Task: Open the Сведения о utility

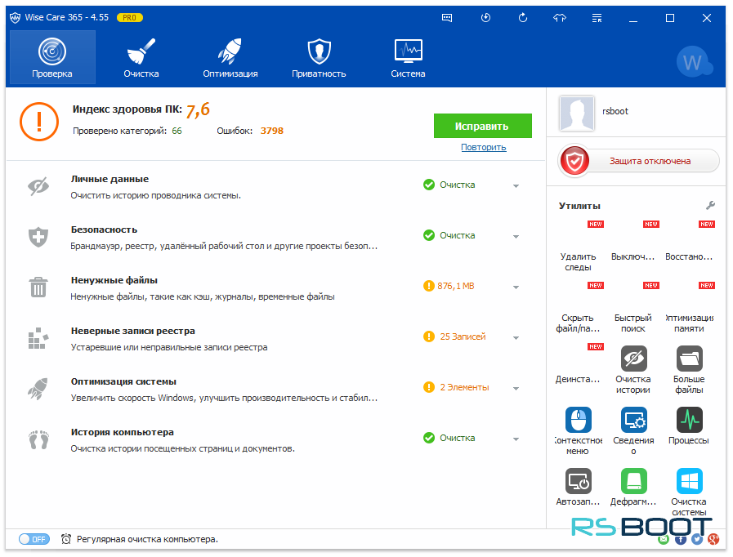Action: tap(633, 431)
